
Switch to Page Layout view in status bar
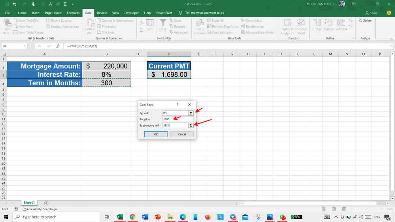(334, 209)
